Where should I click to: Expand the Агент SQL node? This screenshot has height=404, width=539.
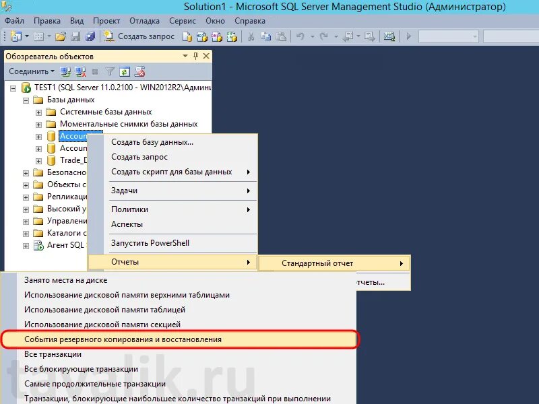pos(26,246)
